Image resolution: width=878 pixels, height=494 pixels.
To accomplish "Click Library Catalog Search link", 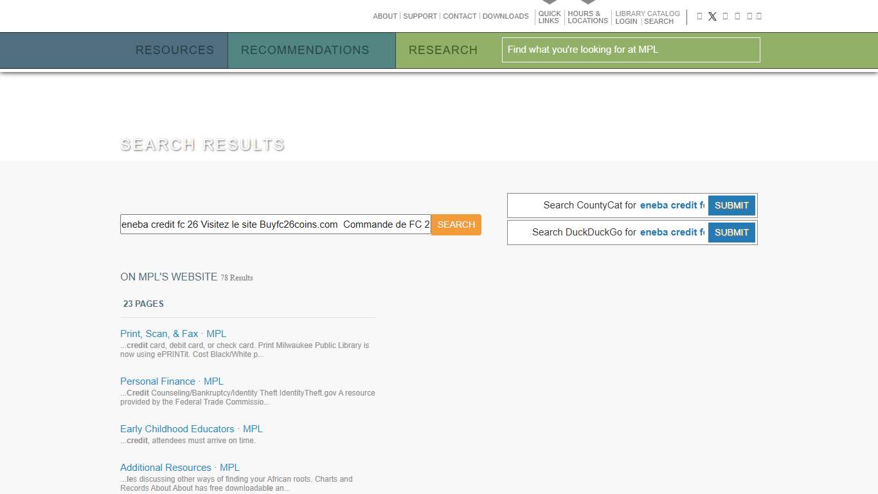I will coord(659,21).
